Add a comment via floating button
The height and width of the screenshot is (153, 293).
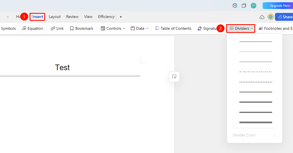174,77
